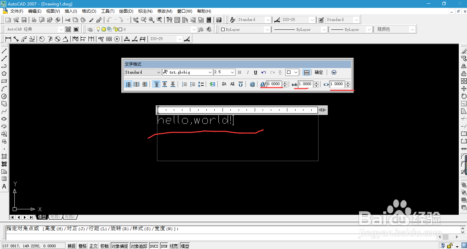Image resolution: width=467 pixels, height=249 pixels.
Task: Expand the text editor Options chevron button
Action: tap(334, 73)
